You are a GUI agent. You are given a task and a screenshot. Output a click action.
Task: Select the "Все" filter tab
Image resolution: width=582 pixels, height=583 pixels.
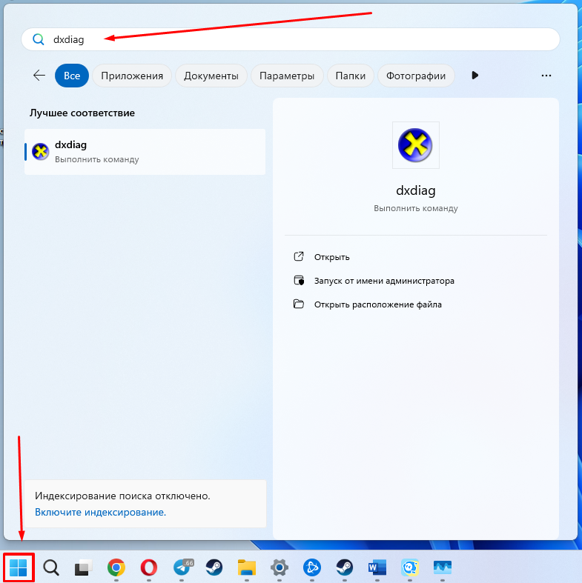(x=72, y=76)
